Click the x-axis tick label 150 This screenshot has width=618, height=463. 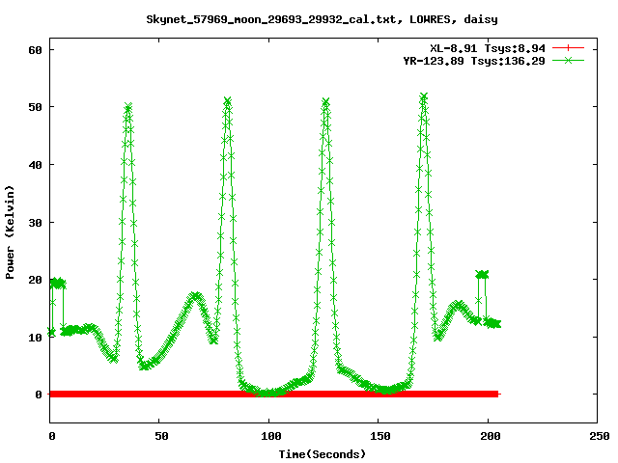379,436
